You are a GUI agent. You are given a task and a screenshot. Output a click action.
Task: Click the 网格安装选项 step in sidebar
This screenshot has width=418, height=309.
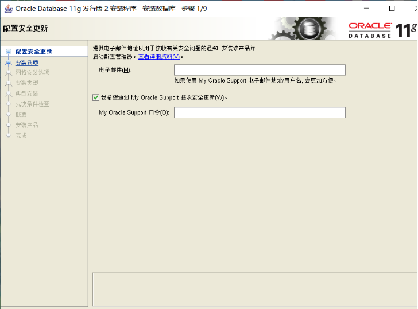click(32, 72)
